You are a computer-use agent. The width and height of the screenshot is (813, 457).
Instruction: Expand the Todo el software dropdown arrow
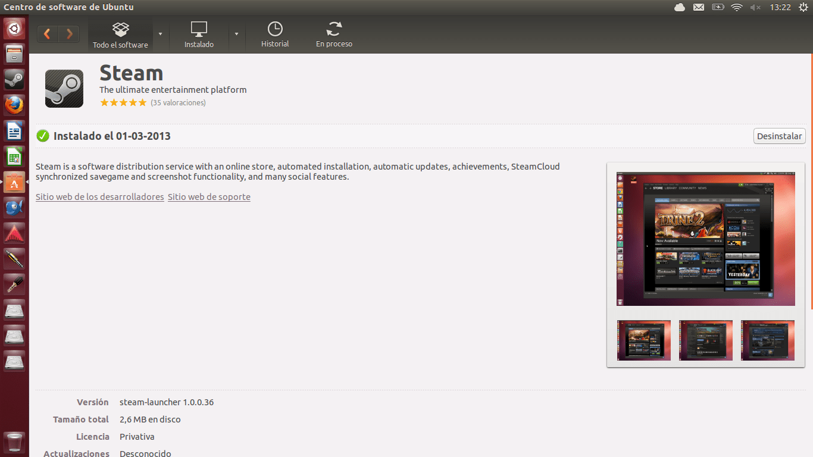tap(160, 34)
